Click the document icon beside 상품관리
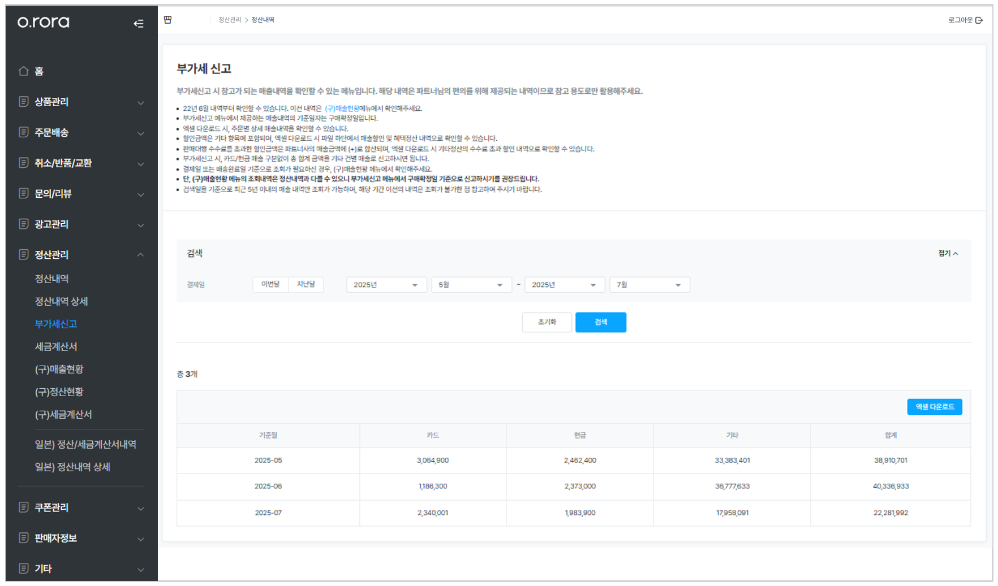Image resolution: width=998 pixels, height=586 pixels. click(x=23, y=101)
